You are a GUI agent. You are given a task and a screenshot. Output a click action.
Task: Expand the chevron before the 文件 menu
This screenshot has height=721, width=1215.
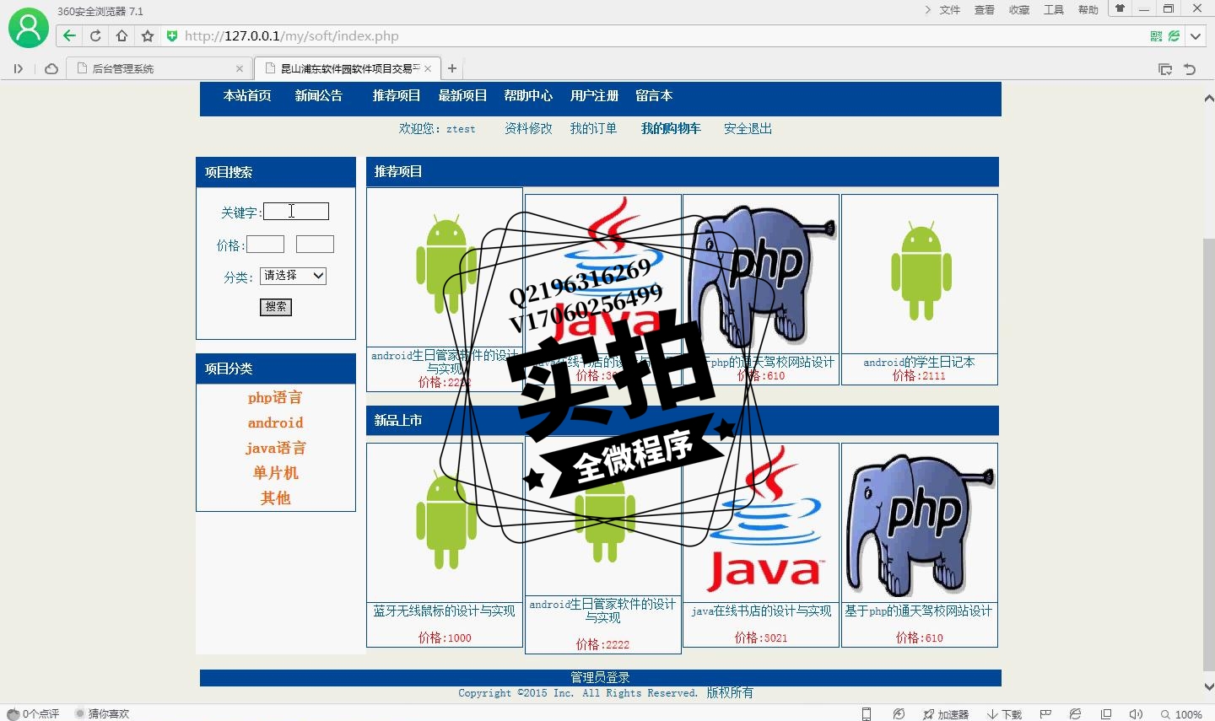click(928, 10)
